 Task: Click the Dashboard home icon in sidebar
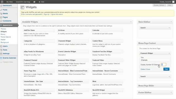(x=1, y=5)
